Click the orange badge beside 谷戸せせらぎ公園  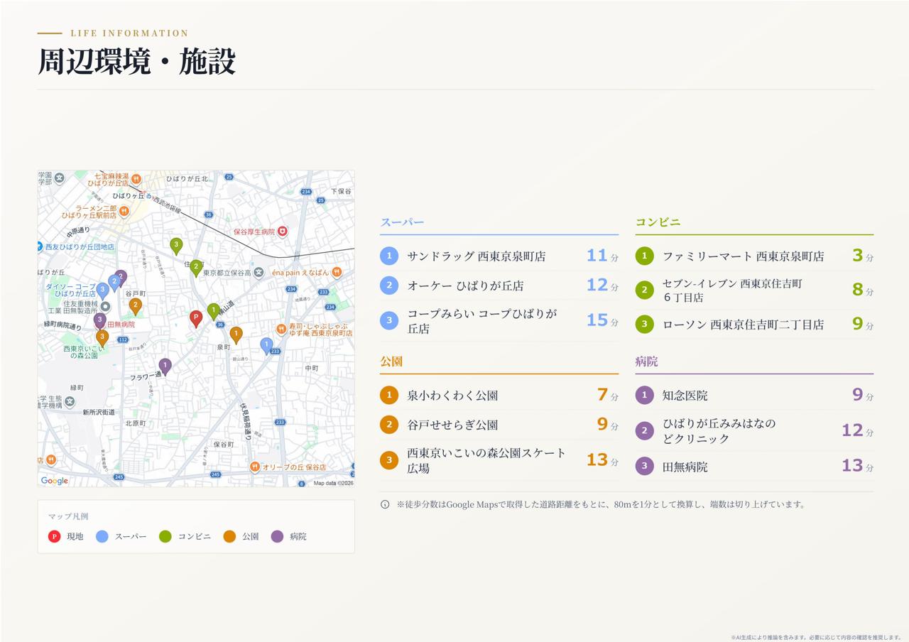click(x=389, y=425)
